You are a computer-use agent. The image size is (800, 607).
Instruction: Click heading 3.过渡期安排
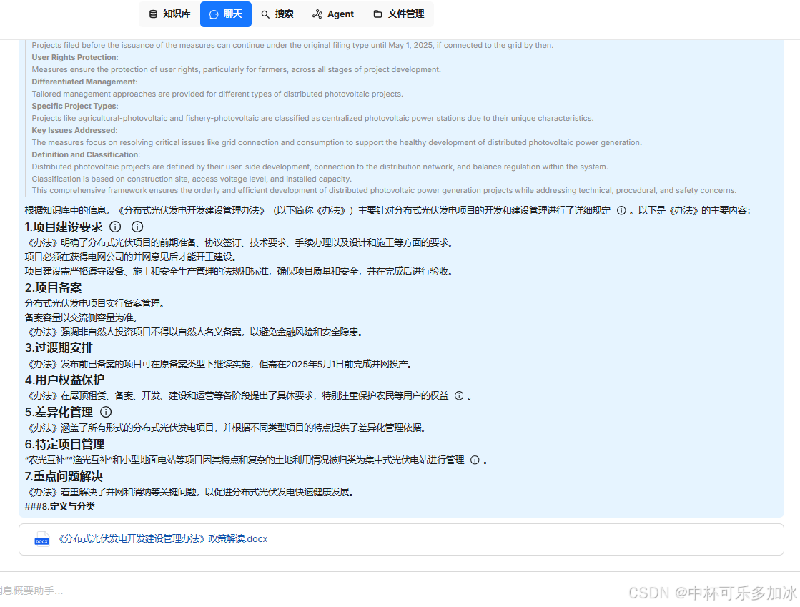coord(59,348)
